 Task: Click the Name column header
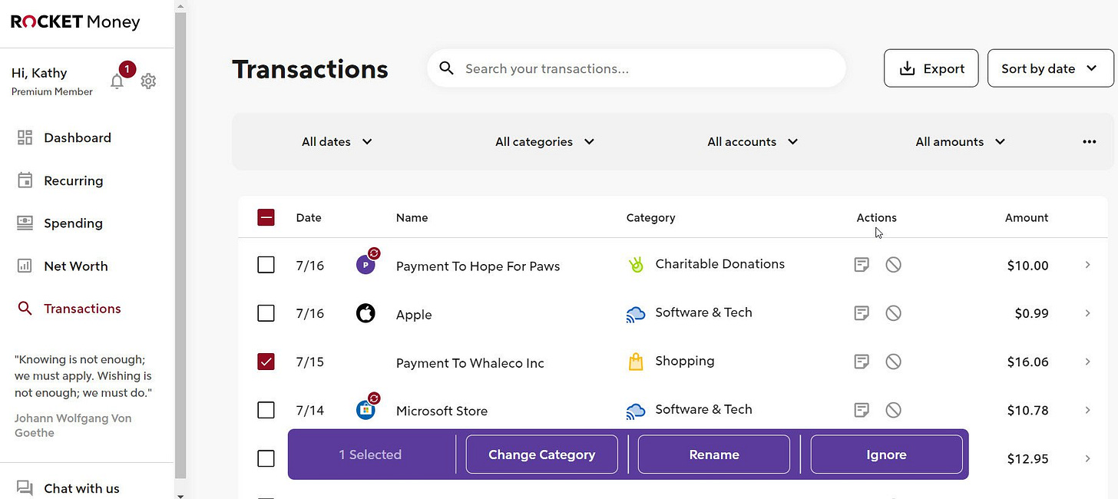[412, 217]
